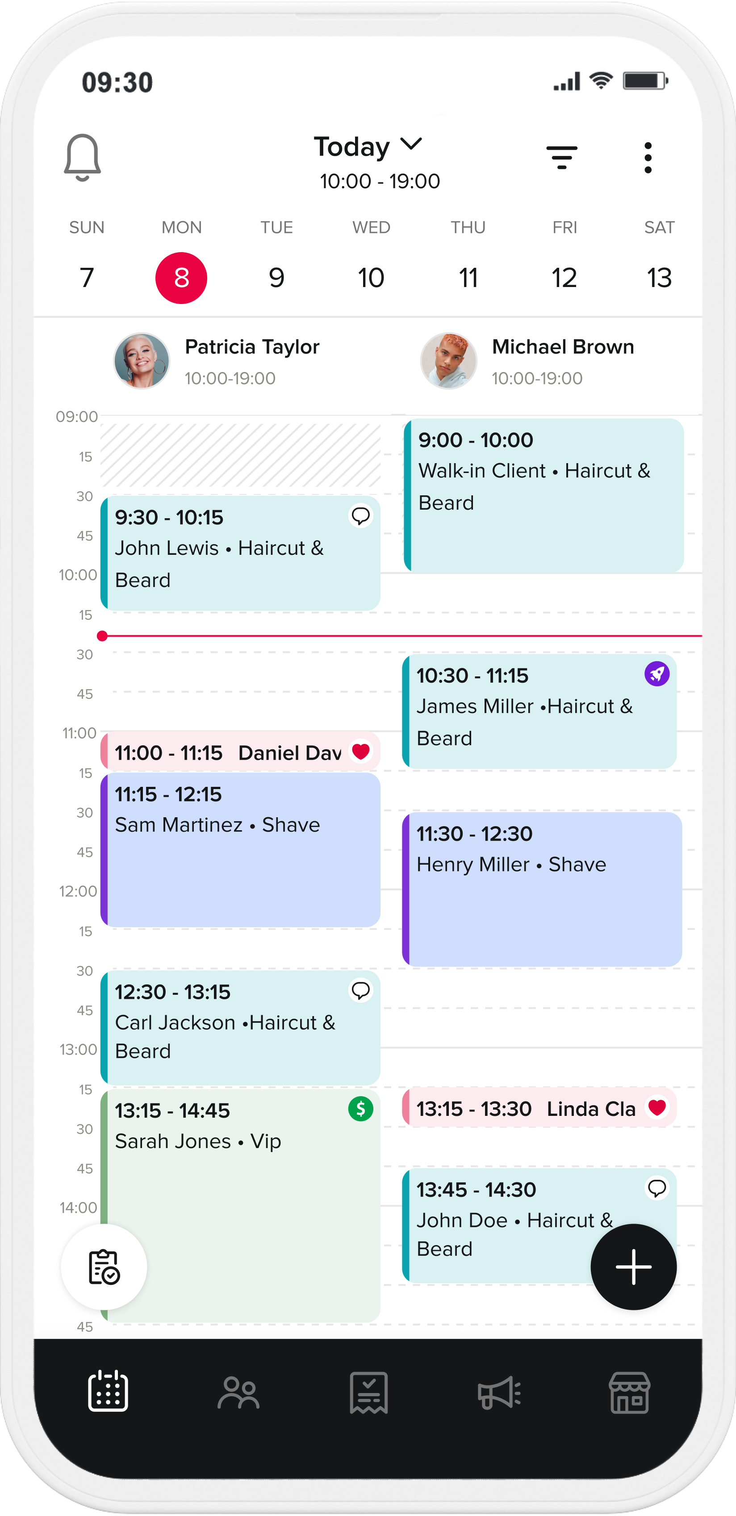Screen dimensions: 736x1516
Task: Open the storefront business tab
Action: pyautogui.click(x=629, y=1393)
